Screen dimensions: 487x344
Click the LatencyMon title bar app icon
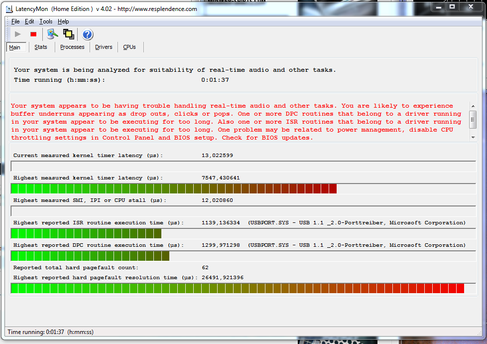[9, 9]
